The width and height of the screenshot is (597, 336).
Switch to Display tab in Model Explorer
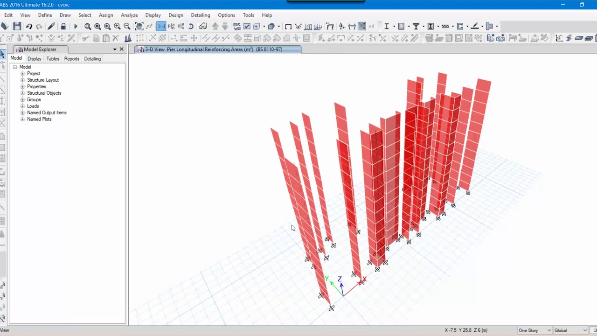click(x=34, y=59)
